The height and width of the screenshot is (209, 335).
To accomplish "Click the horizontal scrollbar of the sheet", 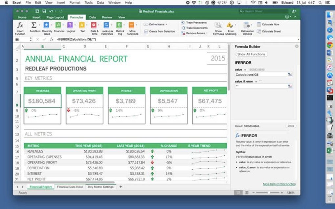I will [64, 182].
